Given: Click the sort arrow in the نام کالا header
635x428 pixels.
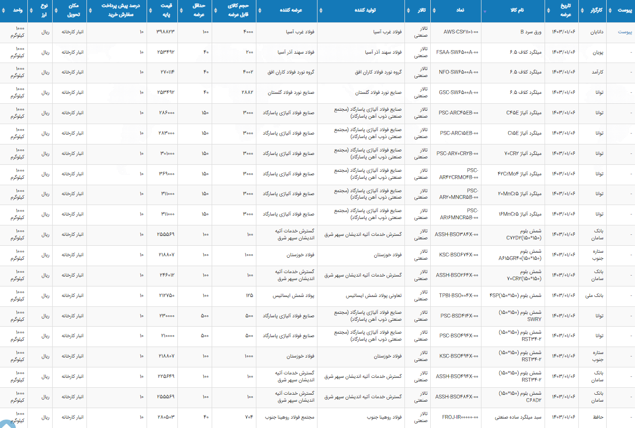Looking at the screenshot, I should tap(485, 11).
